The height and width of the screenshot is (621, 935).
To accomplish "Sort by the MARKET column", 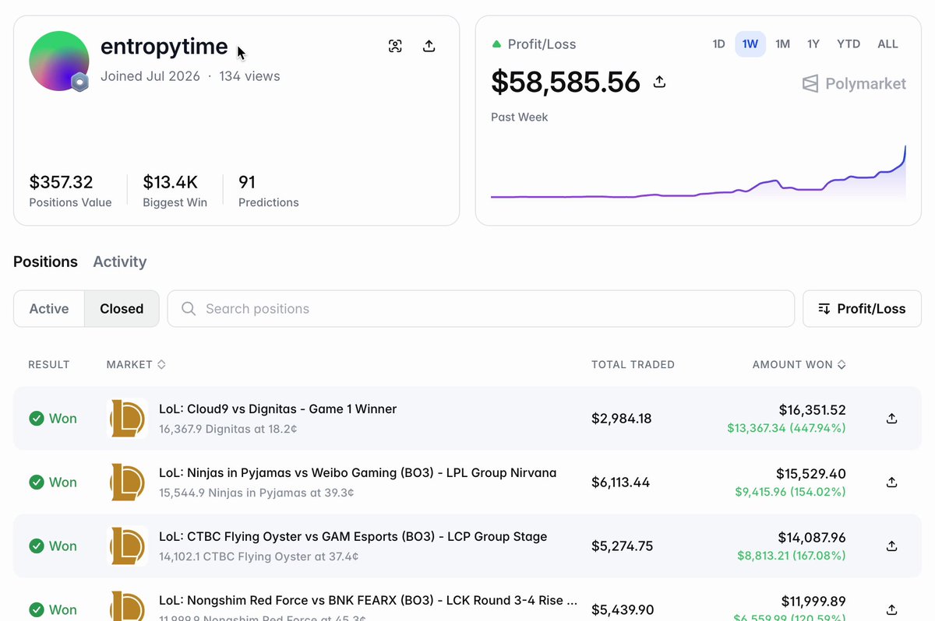I will pyautogui.click(x=136, y=364).
